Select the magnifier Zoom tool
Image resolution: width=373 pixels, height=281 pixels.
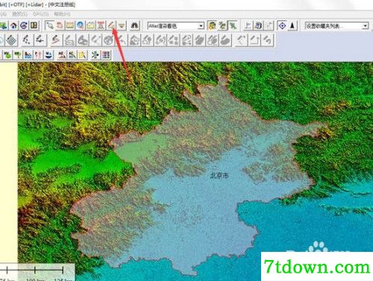coord(50,25)
